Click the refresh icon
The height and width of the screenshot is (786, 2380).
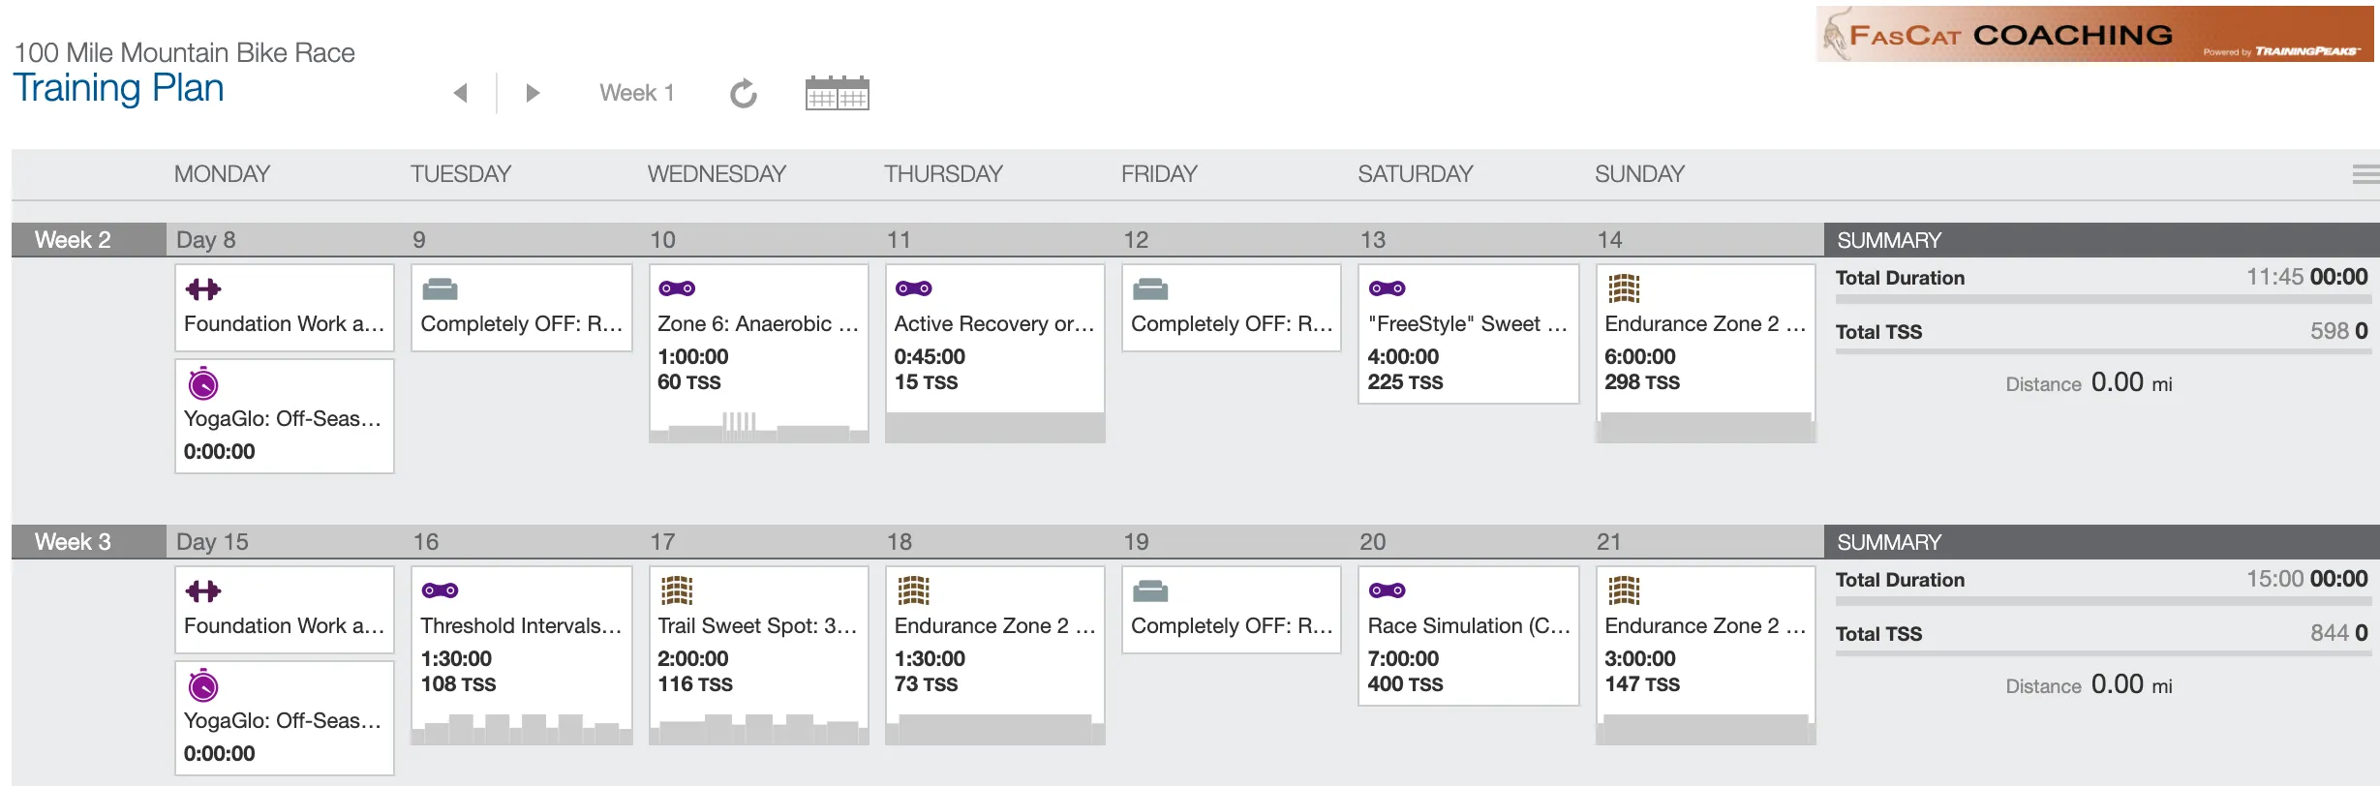pos(743,94)
